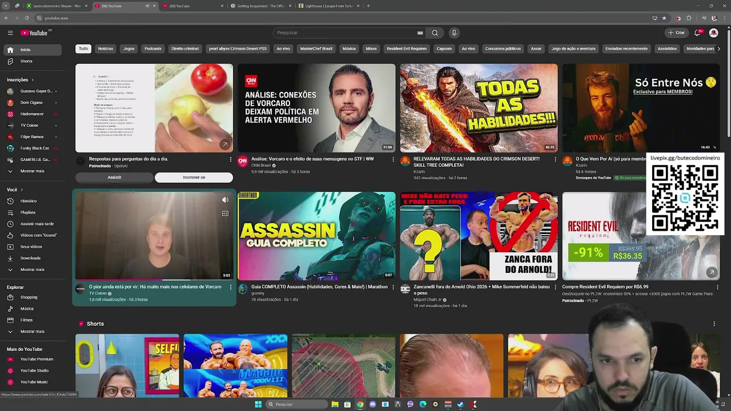Screen dimensions: 731x411
Task: Toggle captions on the previewing video
Action: tap(225, 213)
